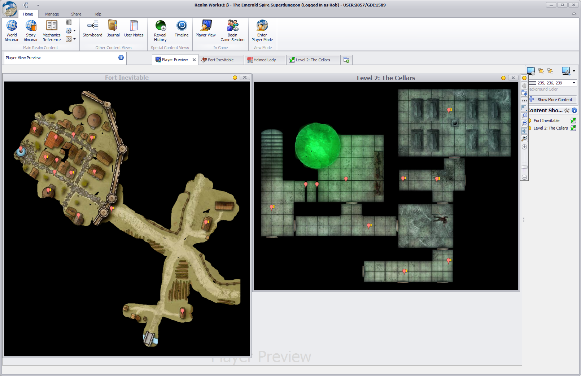Click the info icon in Player View Preview box

(121, 58)
